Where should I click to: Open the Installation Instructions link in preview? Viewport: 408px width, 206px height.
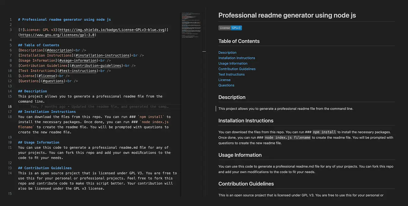click(x=237, y=58)
